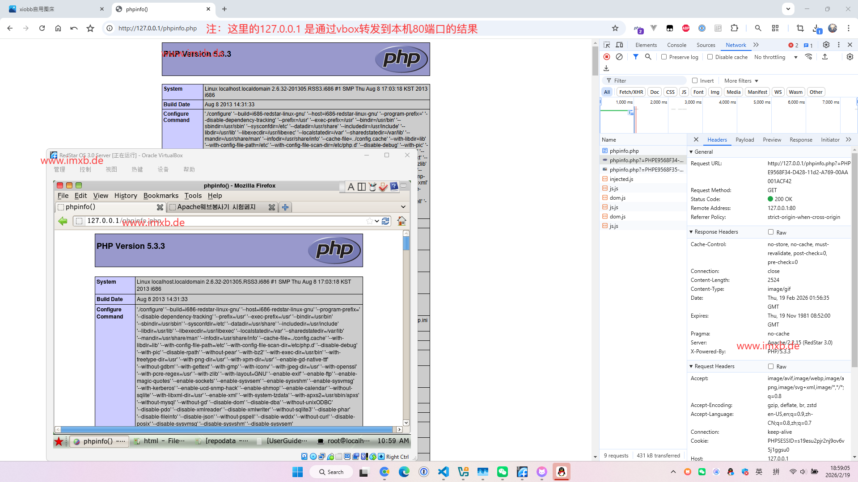
Task: Click the DevTools inspect element picker
Action: tap(607, 45)
